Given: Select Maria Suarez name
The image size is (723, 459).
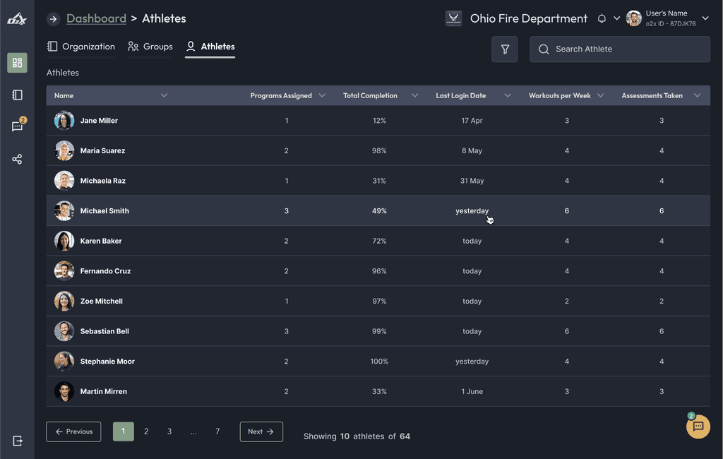Looking at the screenshot, I should [102, 150].
